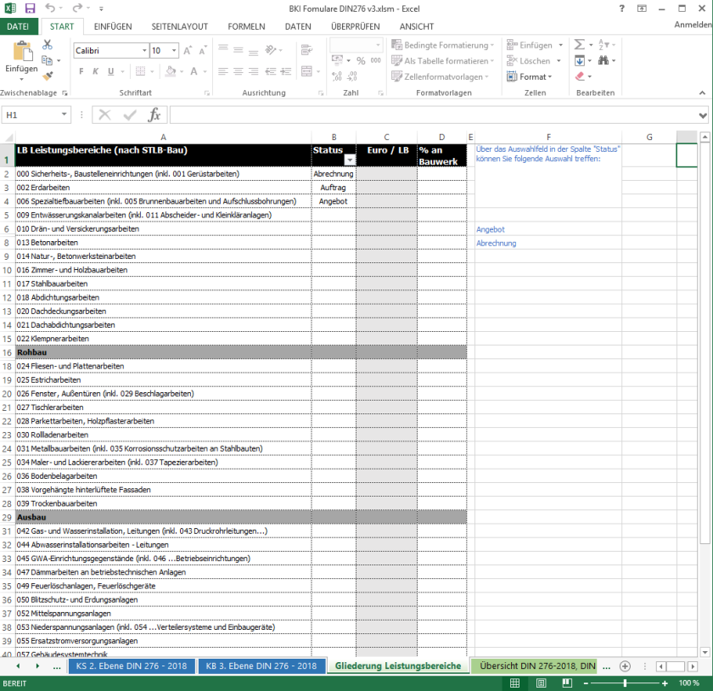The image size is (713, 691).
Task: Open the font name dropdown showing Calibri
Action: click(144, 50)
